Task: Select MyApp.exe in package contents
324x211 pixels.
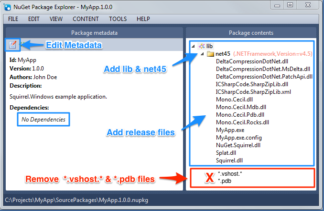Action: click(x=230, y=130)
